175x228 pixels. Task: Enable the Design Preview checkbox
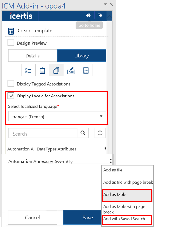[x=11, y=43]
